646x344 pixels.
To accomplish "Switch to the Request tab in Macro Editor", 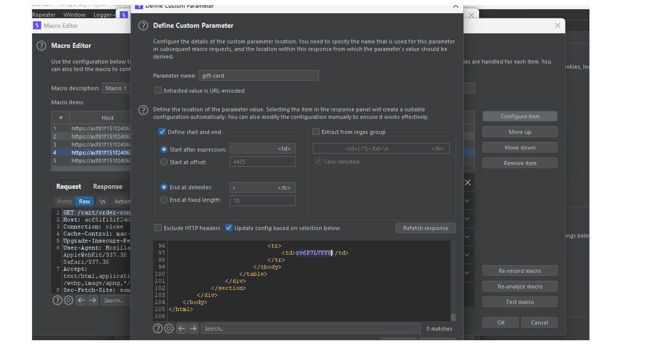I will [x=69, y=187].
